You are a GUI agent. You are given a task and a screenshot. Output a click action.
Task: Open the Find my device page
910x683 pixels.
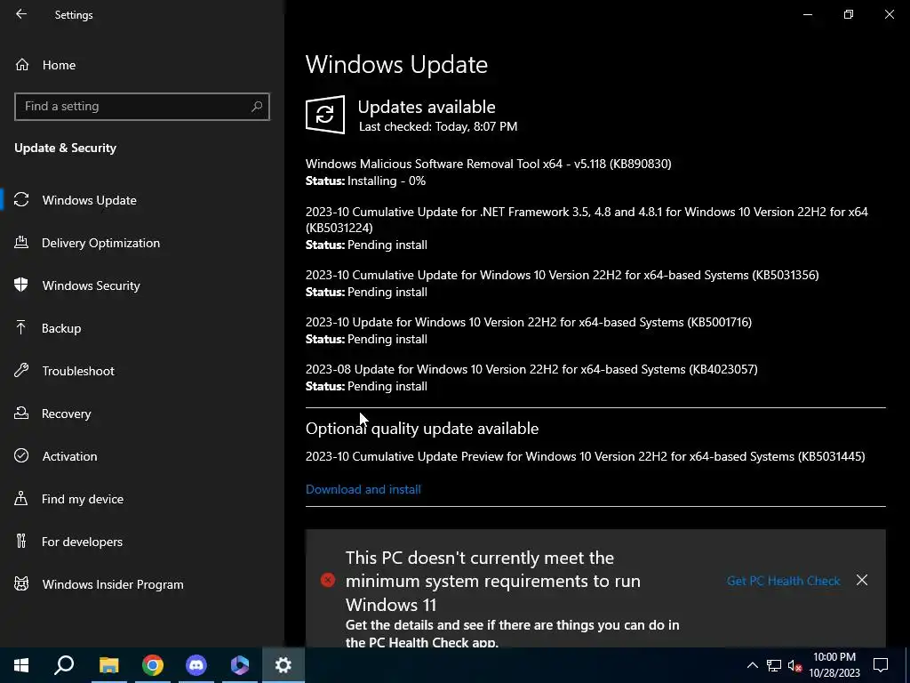point(83,499)
